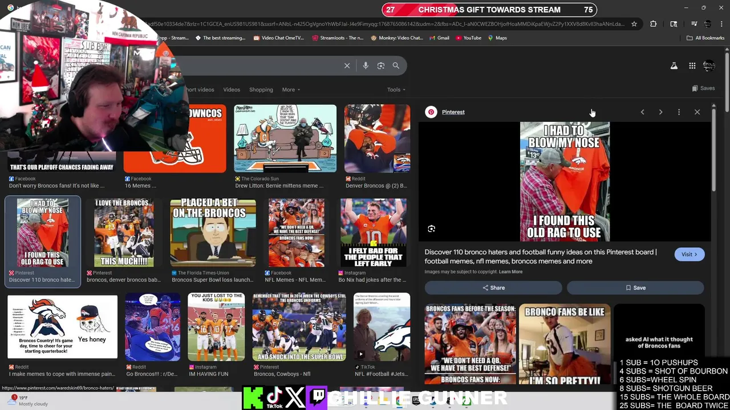The image size is (730, 410).
Task: Open the Bernie mittens cartoon thumbnail
Action: click(x=285, y=138)
